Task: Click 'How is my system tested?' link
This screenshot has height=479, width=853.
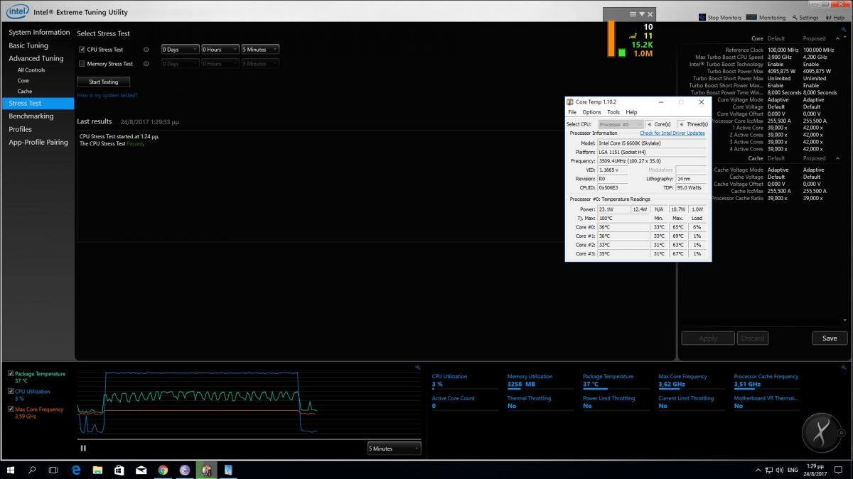Action: [107, 95]
